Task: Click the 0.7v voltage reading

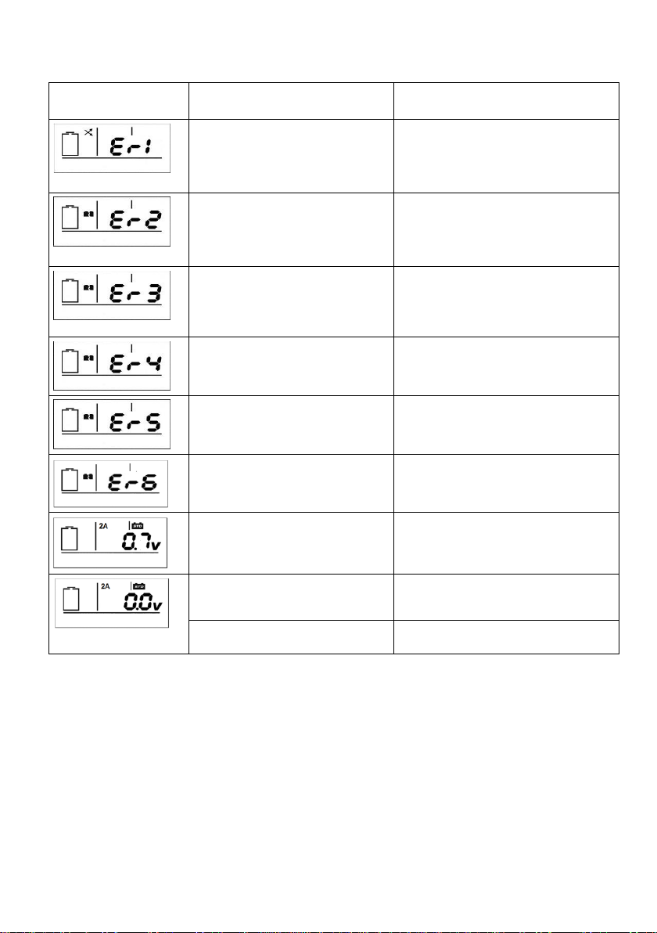Action: click(142, 542)
